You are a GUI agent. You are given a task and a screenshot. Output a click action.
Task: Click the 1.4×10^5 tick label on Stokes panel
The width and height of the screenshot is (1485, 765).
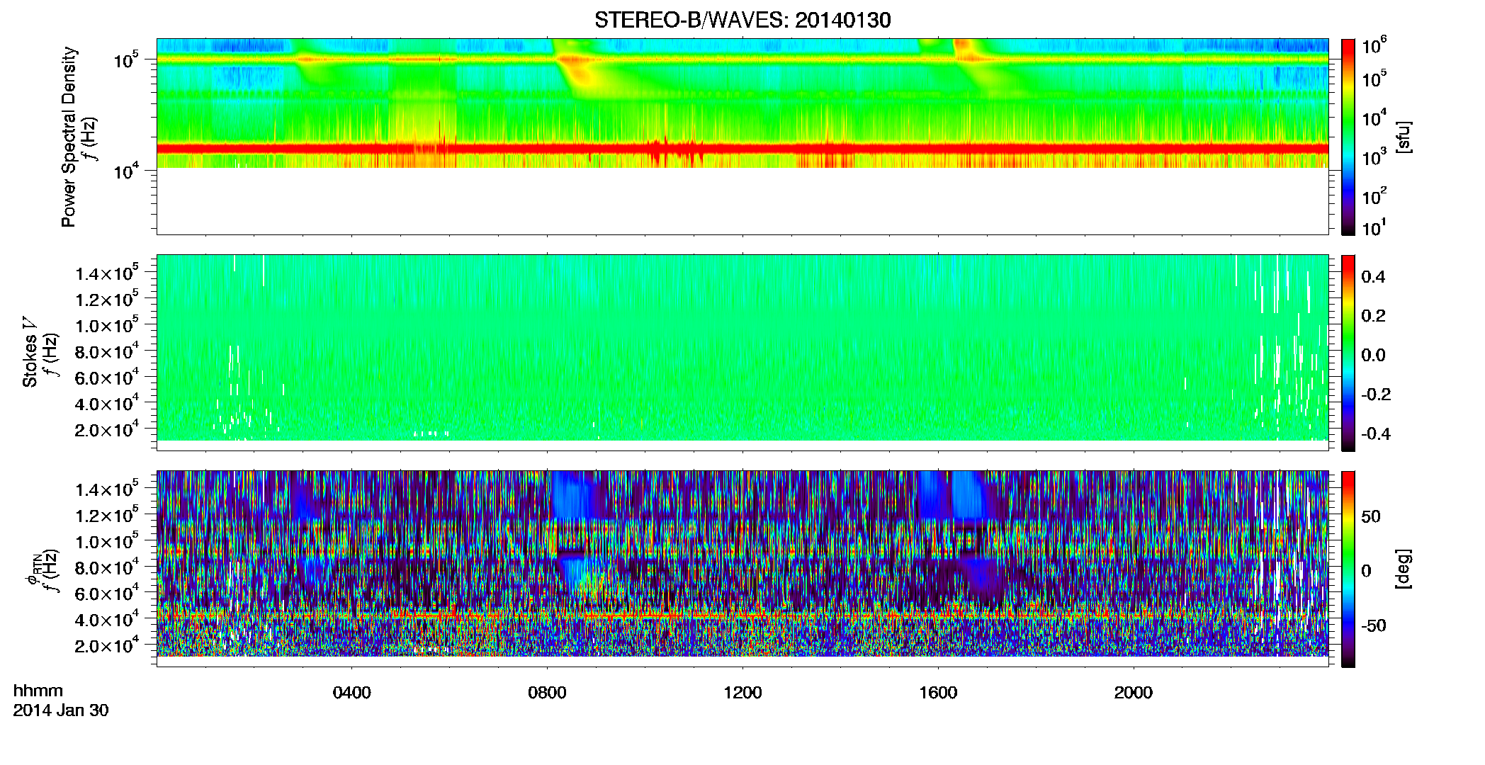[x=107, y=273]
